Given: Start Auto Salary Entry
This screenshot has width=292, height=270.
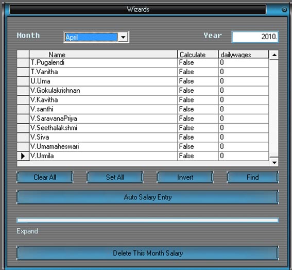Looking at the screenshot, I should (148, 197).
